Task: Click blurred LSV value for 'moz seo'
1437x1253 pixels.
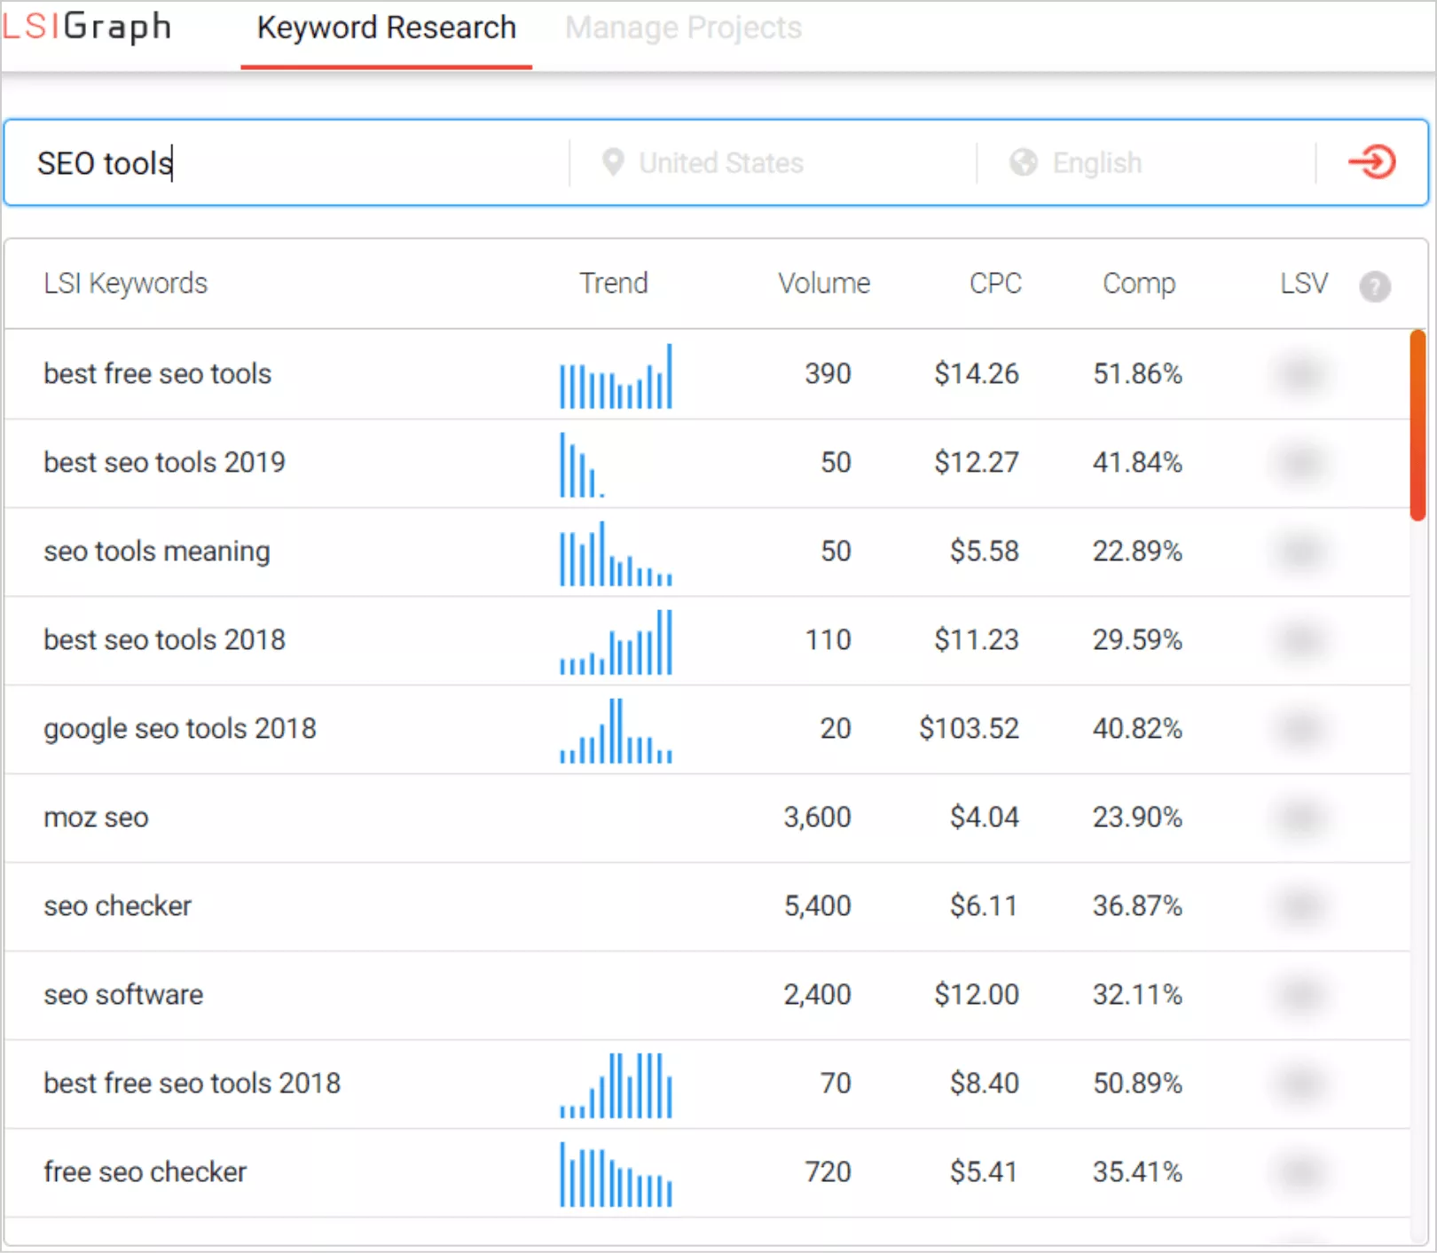Action: point(1301,817)
